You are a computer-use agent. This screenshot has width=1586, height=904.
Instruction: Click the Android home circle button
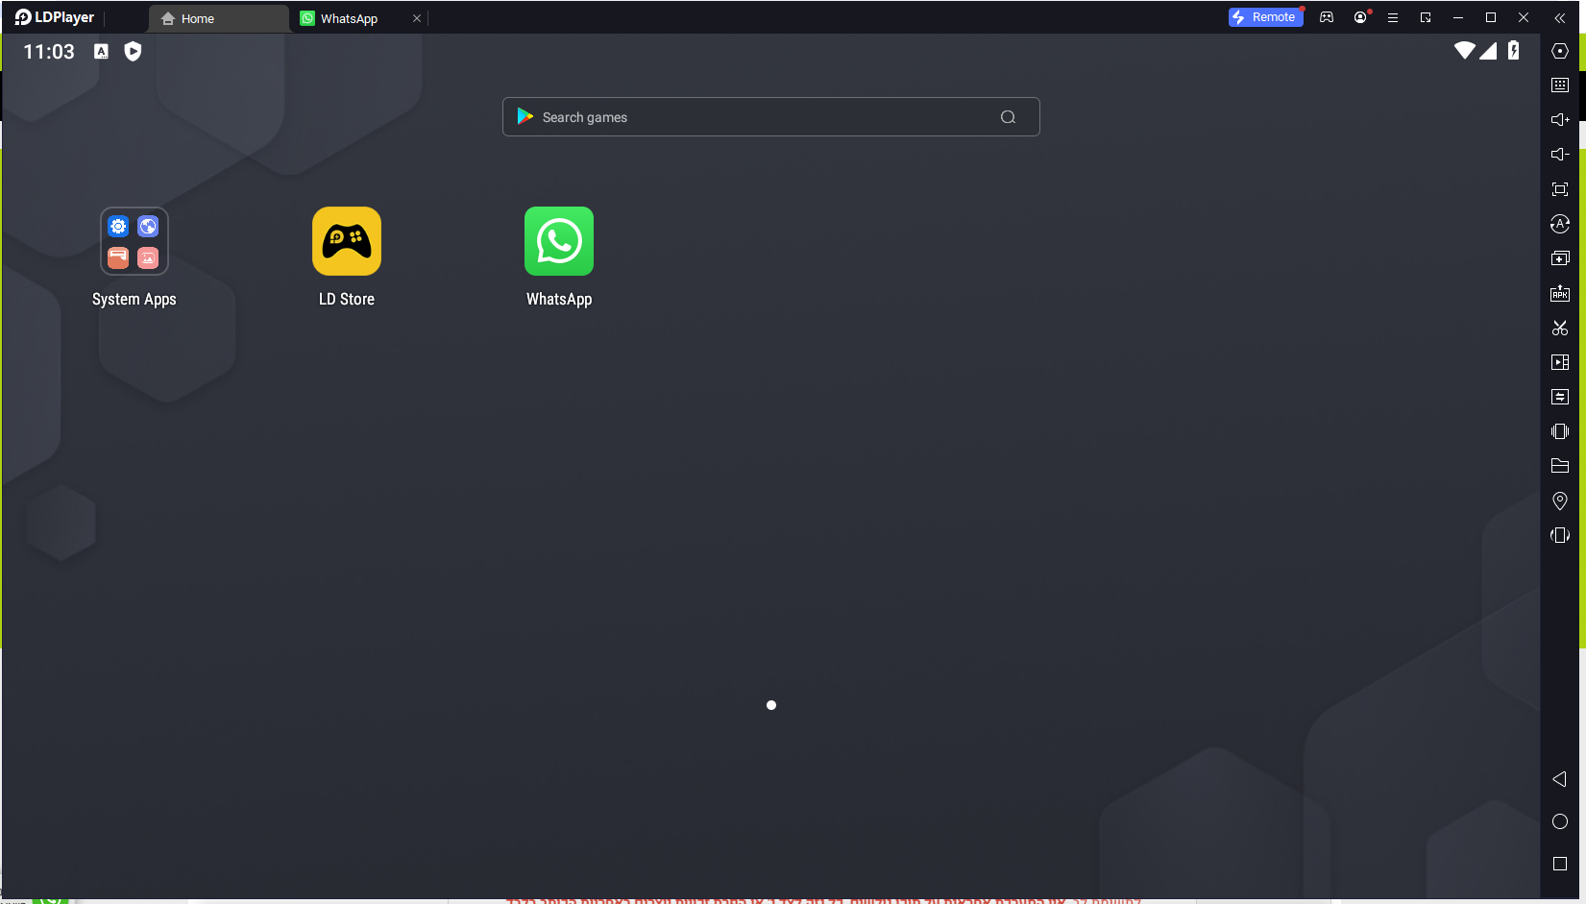click(1560, 821)
